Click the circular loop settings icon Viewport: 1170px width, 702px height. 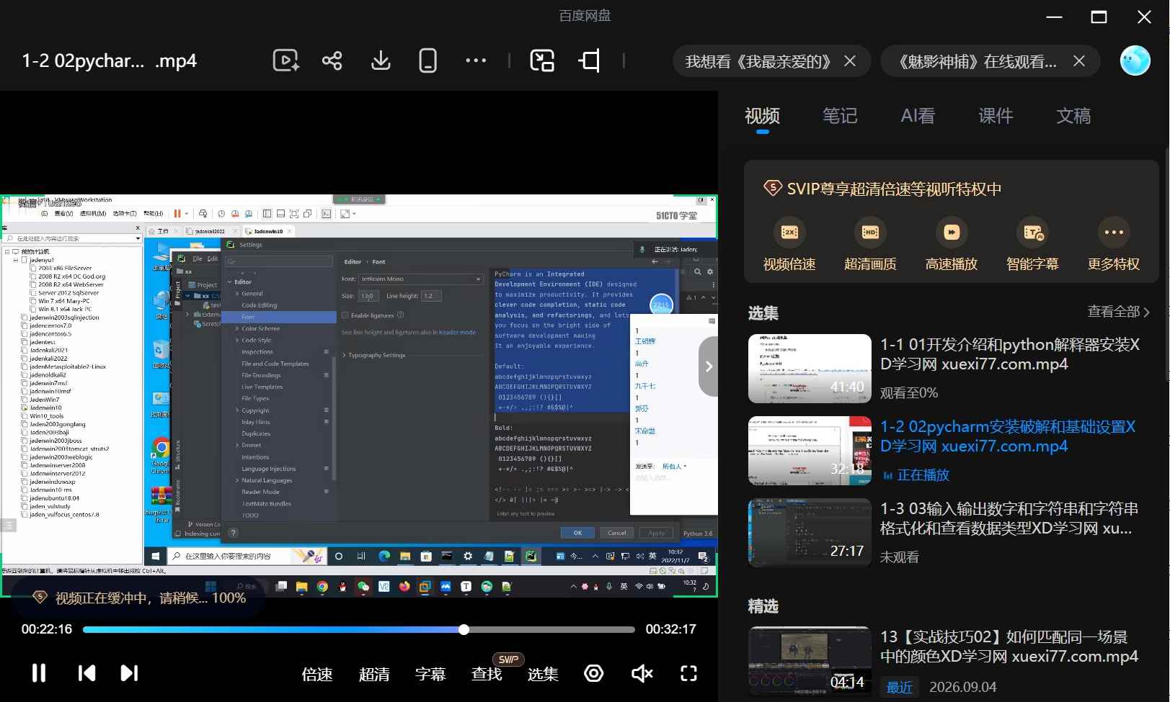594,673
